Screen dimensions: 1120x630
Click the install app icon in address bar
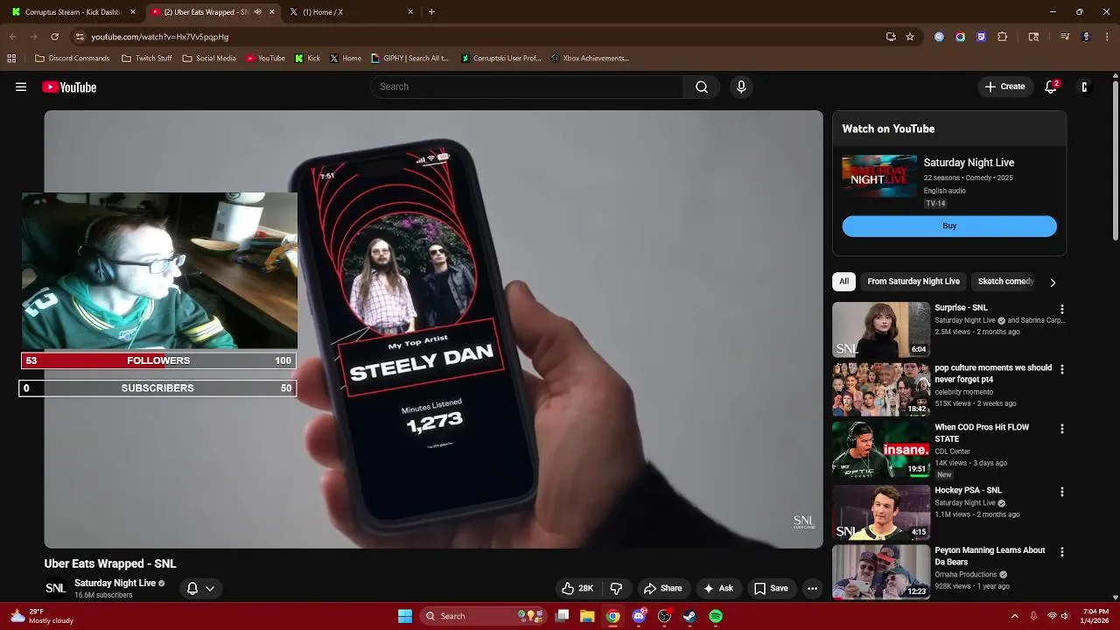[x=891, y=37]
